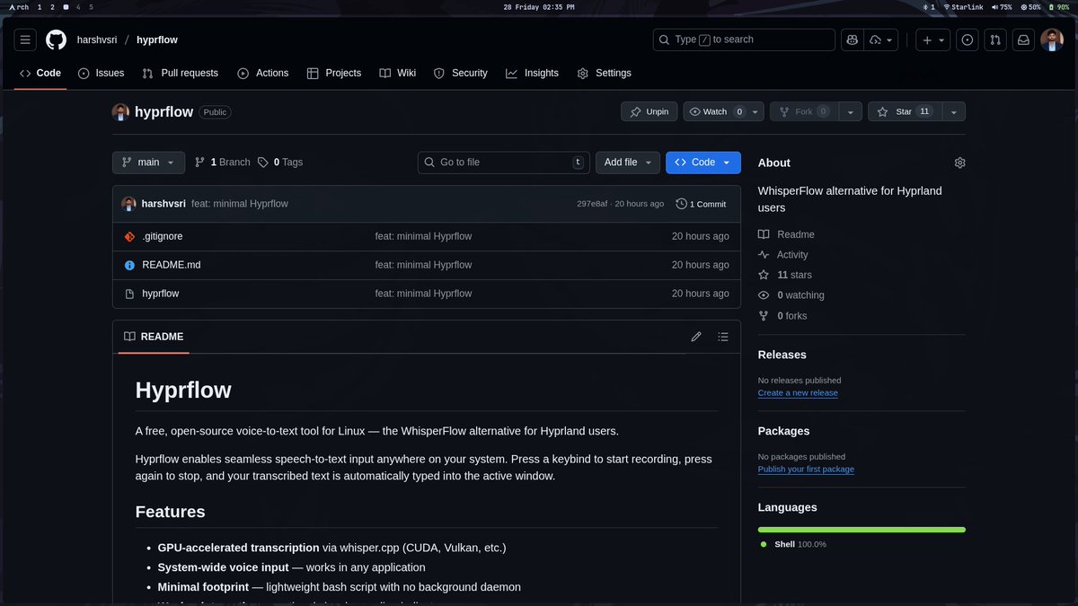Open the Activity link in About sidebar
The image size is (1078, 606).
point(783,255)
